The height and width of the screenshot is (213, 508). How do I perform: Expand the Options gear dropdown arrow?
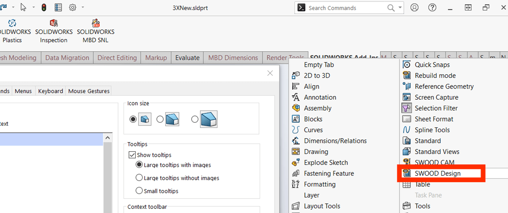coord(83,7)
